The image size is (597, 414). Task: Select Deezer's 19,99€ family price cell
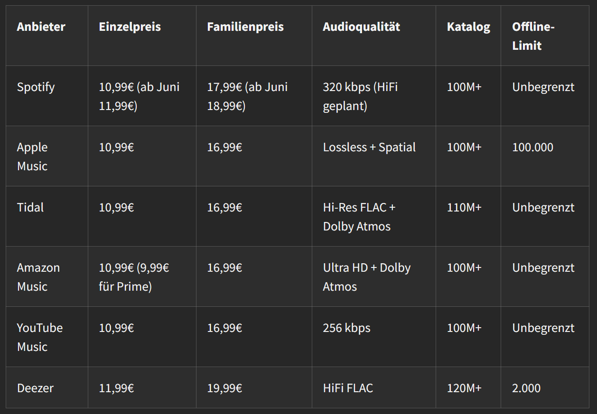tap(224, 388)
